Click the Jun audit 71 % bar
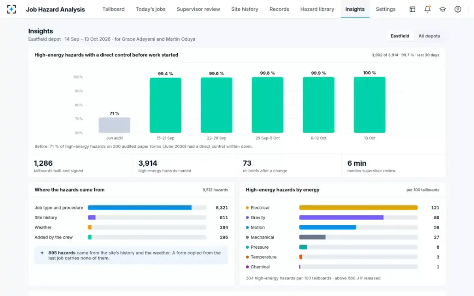474x296 pixels. (114, 125)
